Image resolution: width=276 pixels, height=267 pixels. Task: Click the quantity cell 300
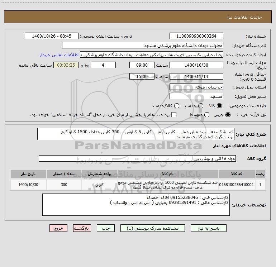point(64,185)
